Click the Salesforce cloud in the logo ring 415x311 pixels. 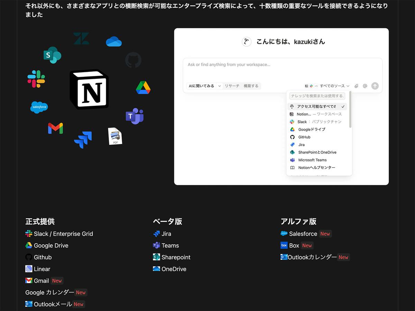(39, 107)
